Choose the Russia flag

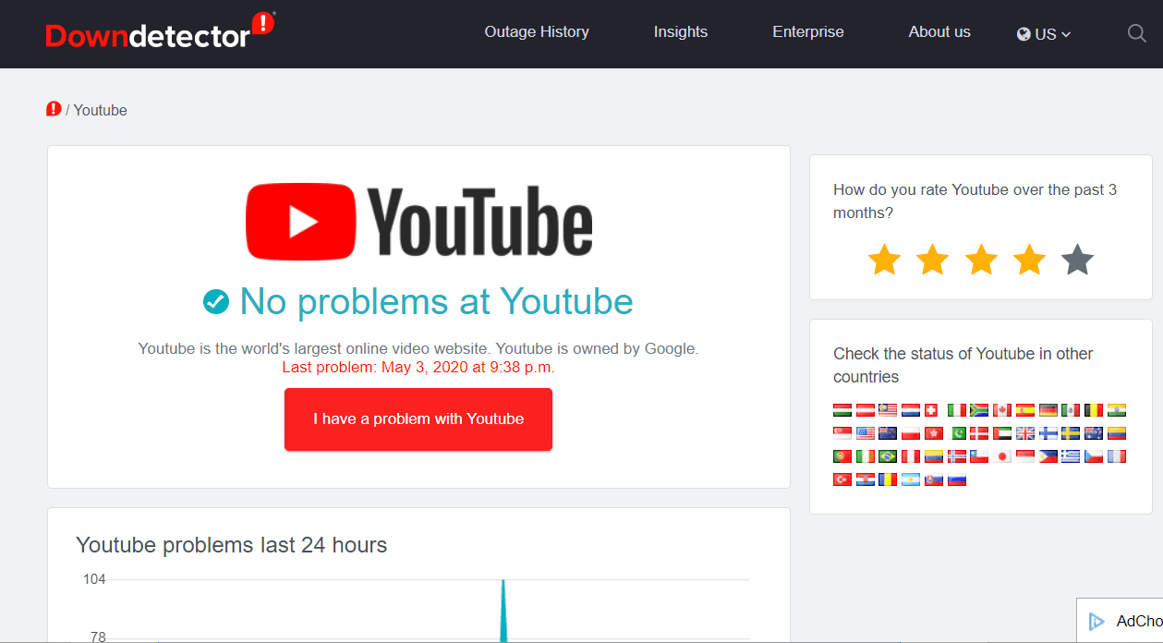[x=957, y=479]
